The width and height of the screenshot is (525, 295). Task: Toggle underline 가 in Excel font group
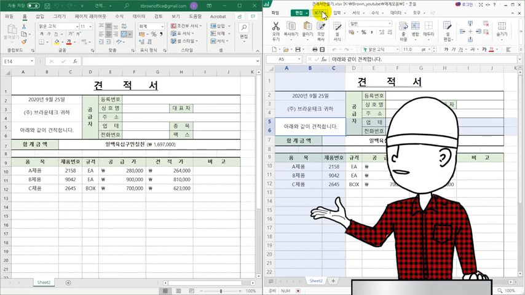57,34
